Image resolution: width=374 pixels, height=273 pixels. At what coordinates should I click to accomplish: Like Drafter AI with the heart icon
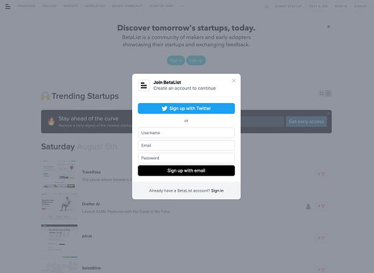tap(323, 206)
